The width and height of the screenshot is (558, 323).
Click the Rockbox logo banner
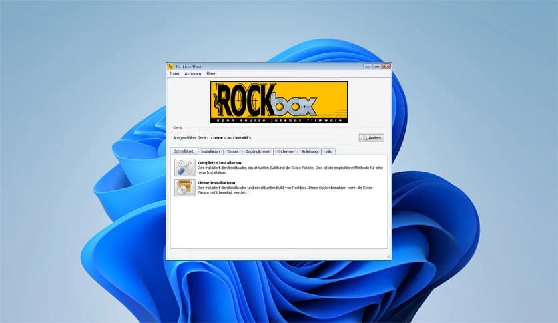pyautogui.click(x=278, y=103)
